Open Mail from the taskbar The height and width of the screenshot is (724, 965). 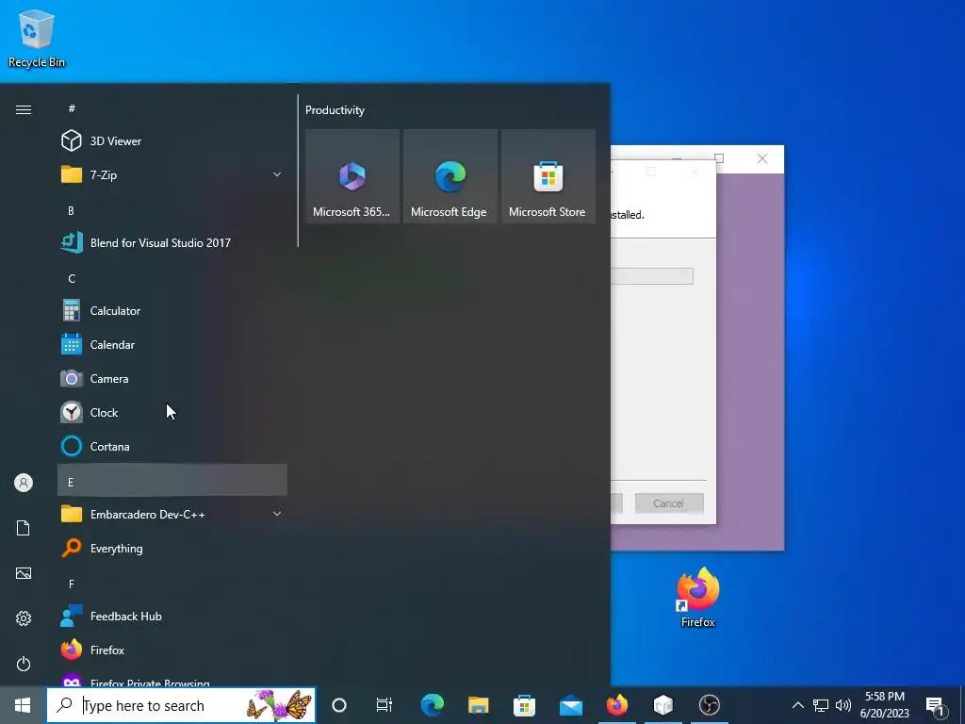570,705
